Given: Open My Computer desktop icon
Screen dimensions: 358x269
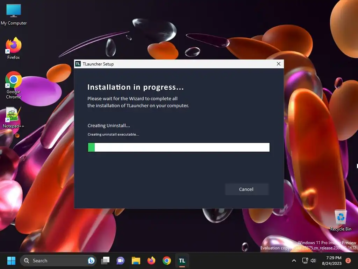Looking at the screenshot, I should pyautogui.click(x=14, y=14).
